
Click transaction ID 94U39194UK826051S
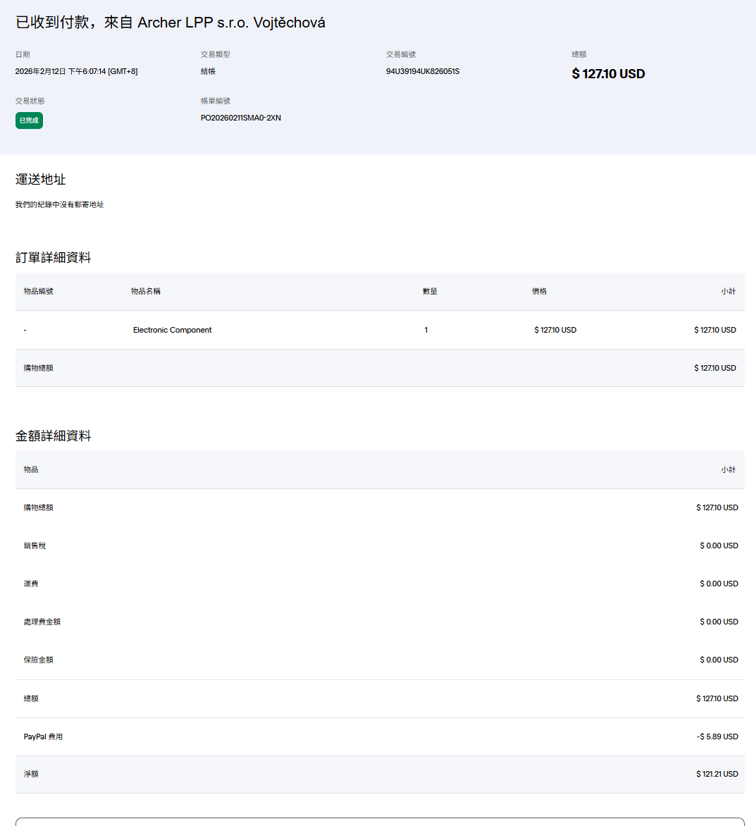(422, 71)
